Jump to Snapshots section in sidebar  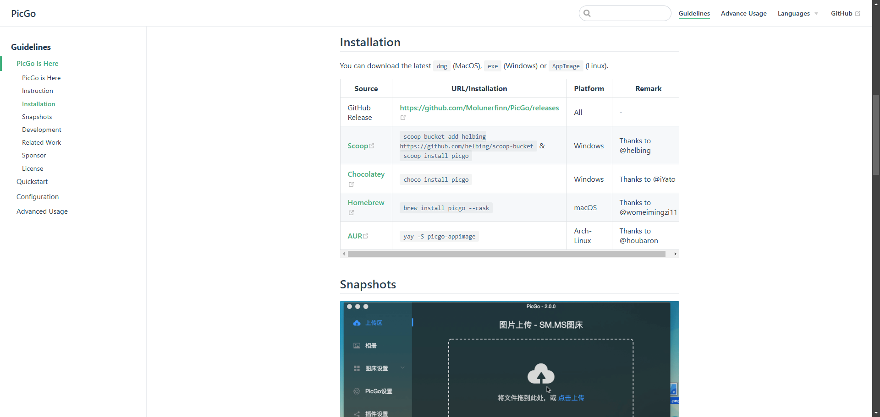pyautogui.click(x=37, y=117)
